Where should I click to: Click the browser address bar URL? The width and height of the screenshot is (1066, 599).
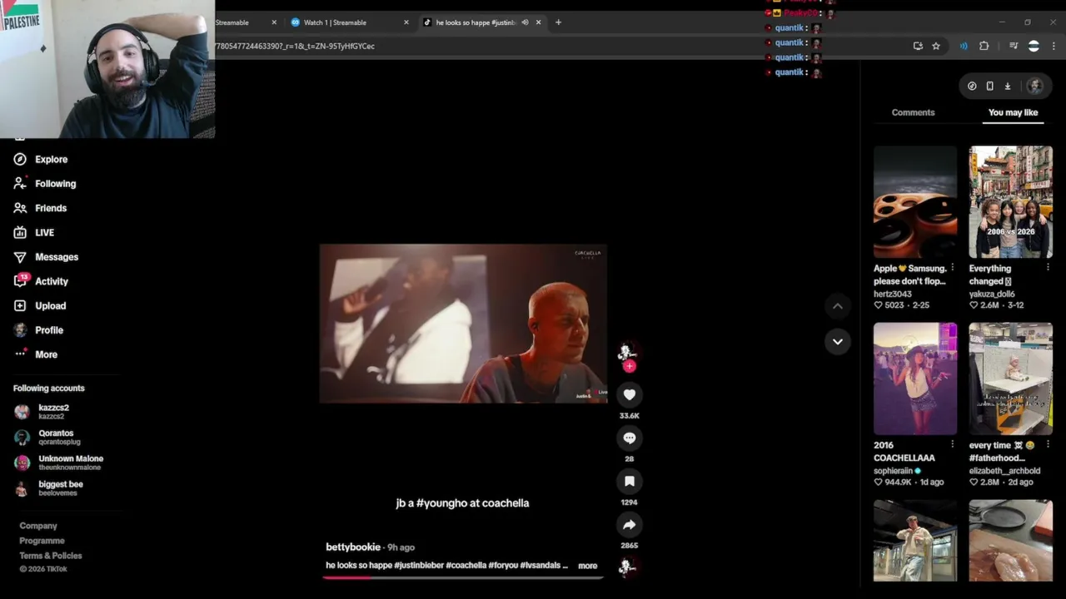[295, 46]
